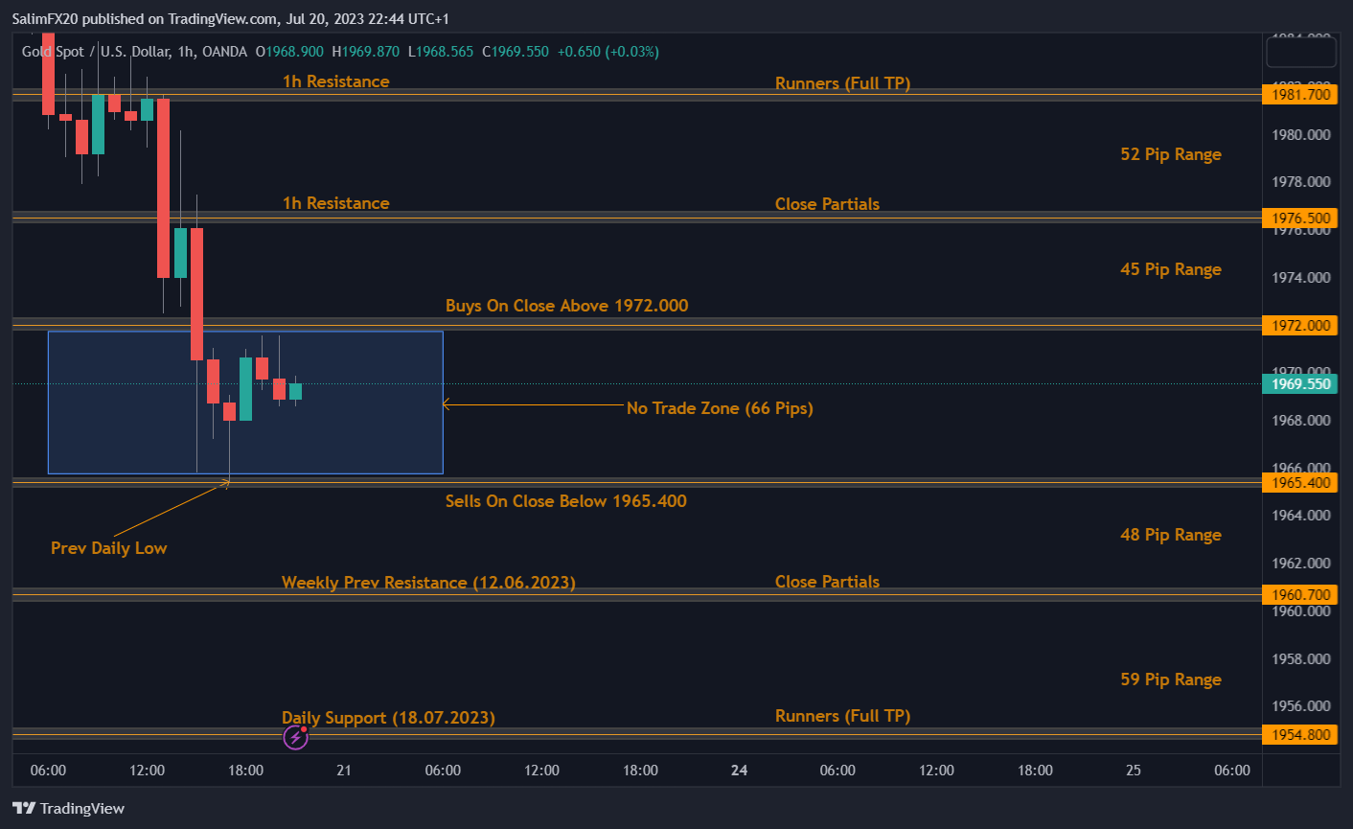This screenshot has height=829, width=1353.
Task: Click the 1981.700 orange price label
Action: tap(1299, 94)
